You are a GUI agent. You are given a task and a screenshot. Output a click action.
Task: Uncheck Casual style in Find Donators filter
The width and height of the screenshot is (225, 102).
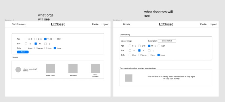55,48
